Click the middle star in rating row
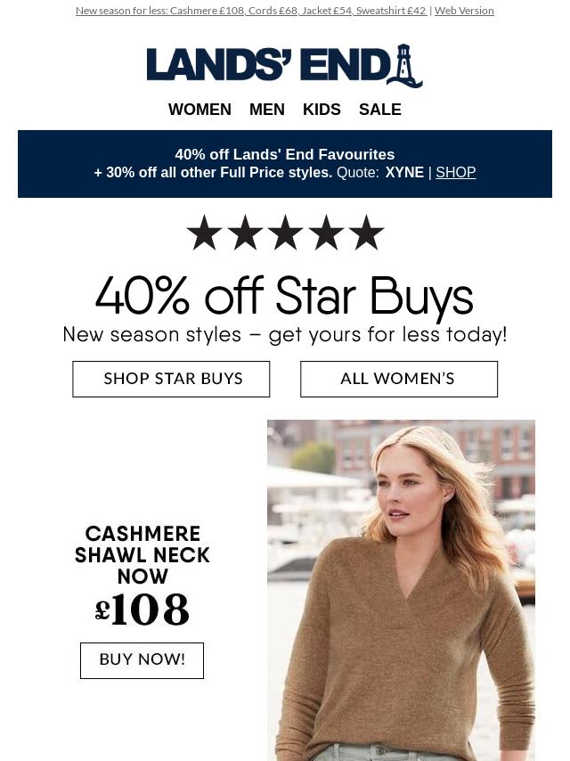Viewport: 570px width, 761px height. (285, 233)
